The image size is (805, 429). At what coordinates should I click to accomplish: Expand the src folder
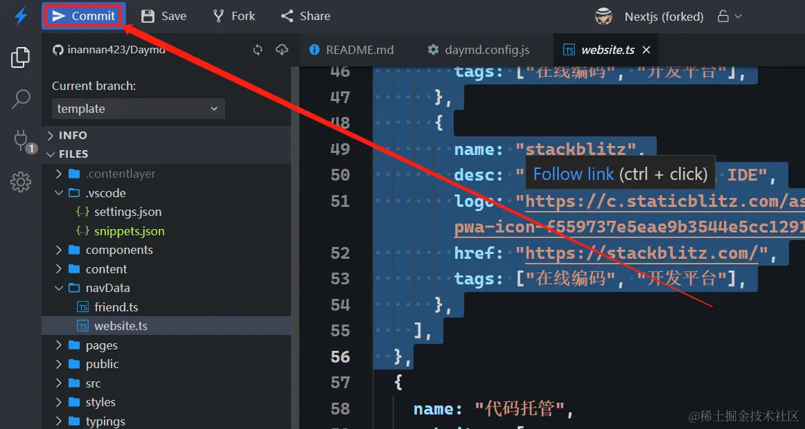click(166, 383)
